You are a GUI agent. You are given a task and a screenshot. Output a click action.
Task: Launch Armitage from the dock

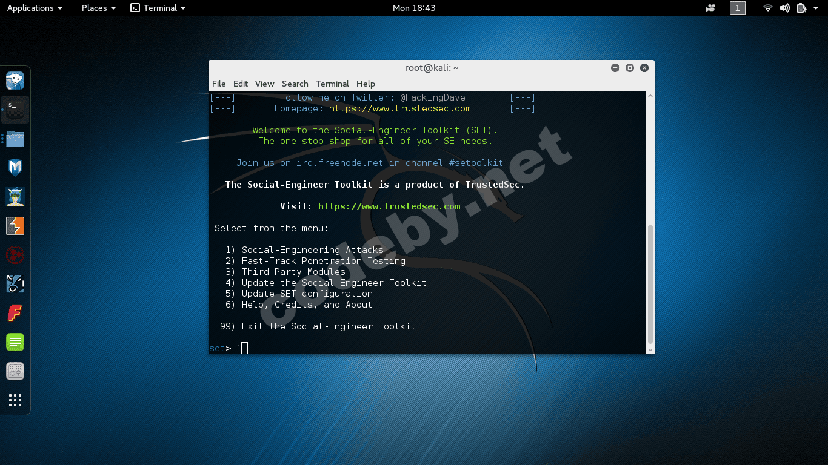(x=15, y=197)
